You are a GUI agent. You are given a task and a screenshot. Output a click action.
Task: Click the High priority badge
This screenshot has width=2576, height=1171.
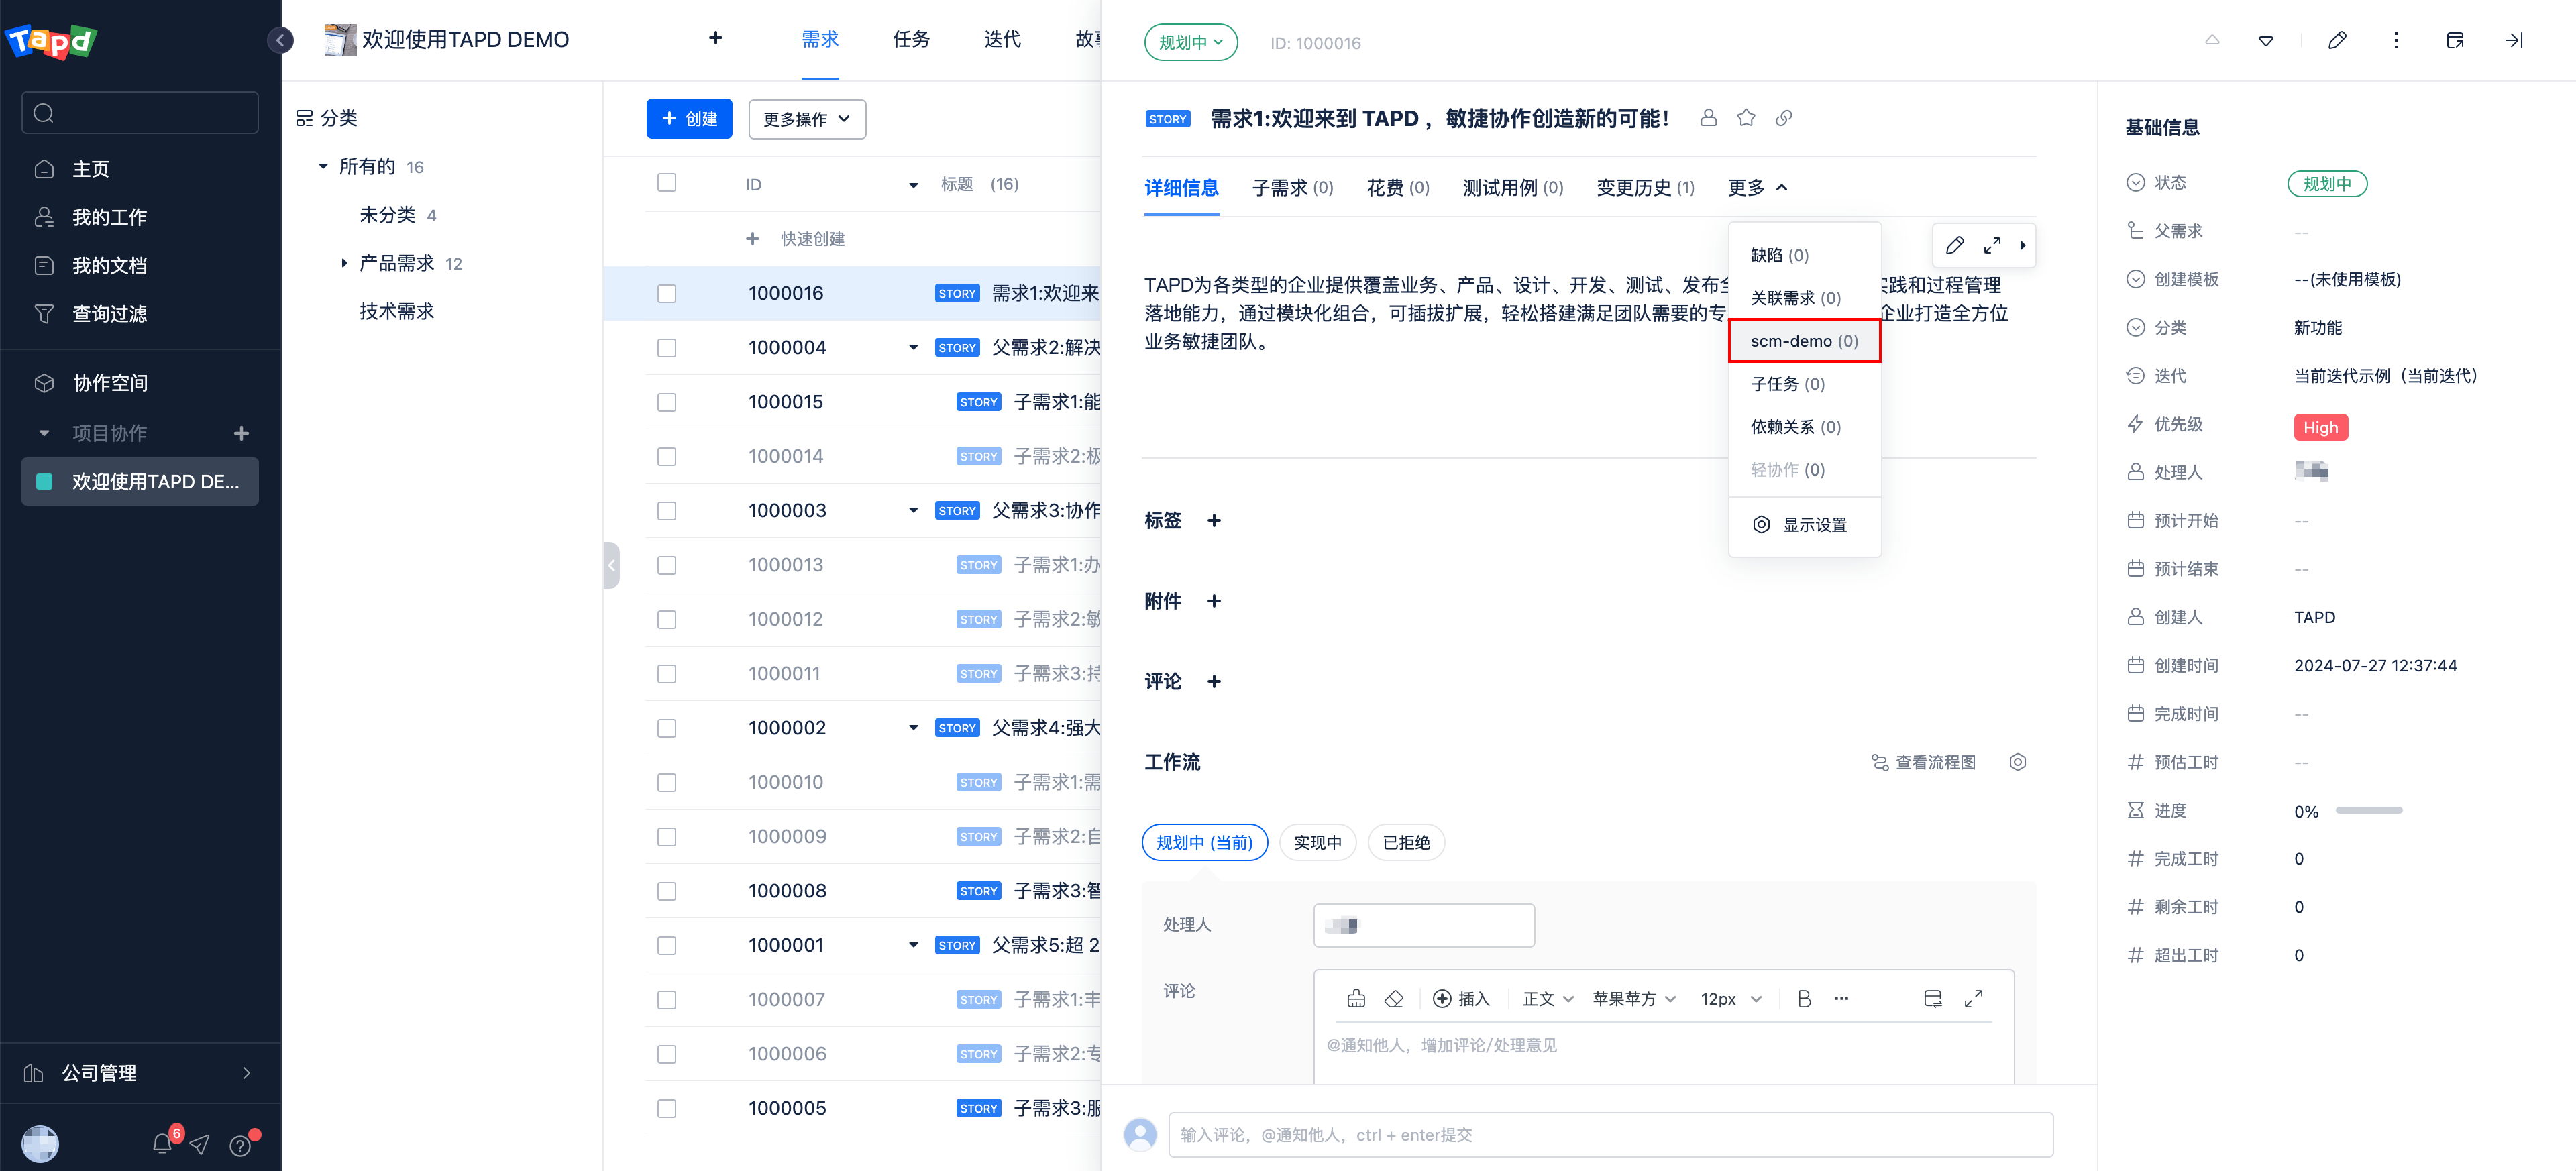coord(2320,427)
